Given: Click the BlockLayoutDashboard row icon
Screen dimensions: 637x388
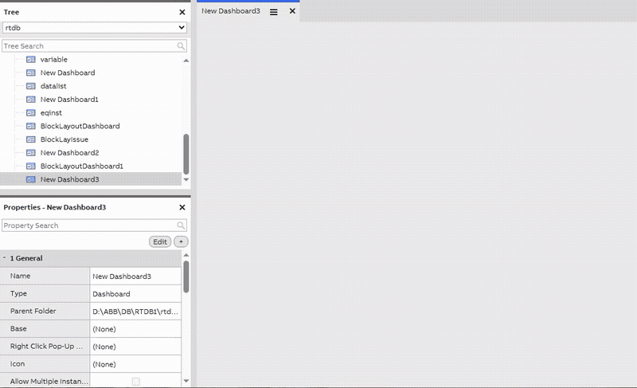Looking at the screenshot, I should click(x=31, y=127).
